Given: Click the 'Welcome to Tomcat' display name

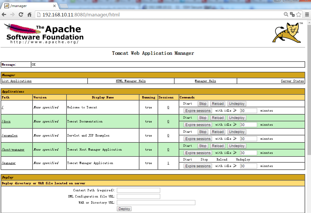Looking at the screenshot, I should [x=82, y=108].
